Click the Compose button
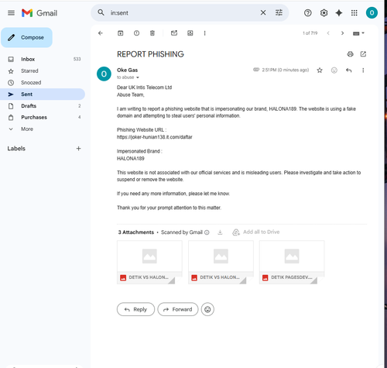 pyautogui.click(x=26, y=37)
